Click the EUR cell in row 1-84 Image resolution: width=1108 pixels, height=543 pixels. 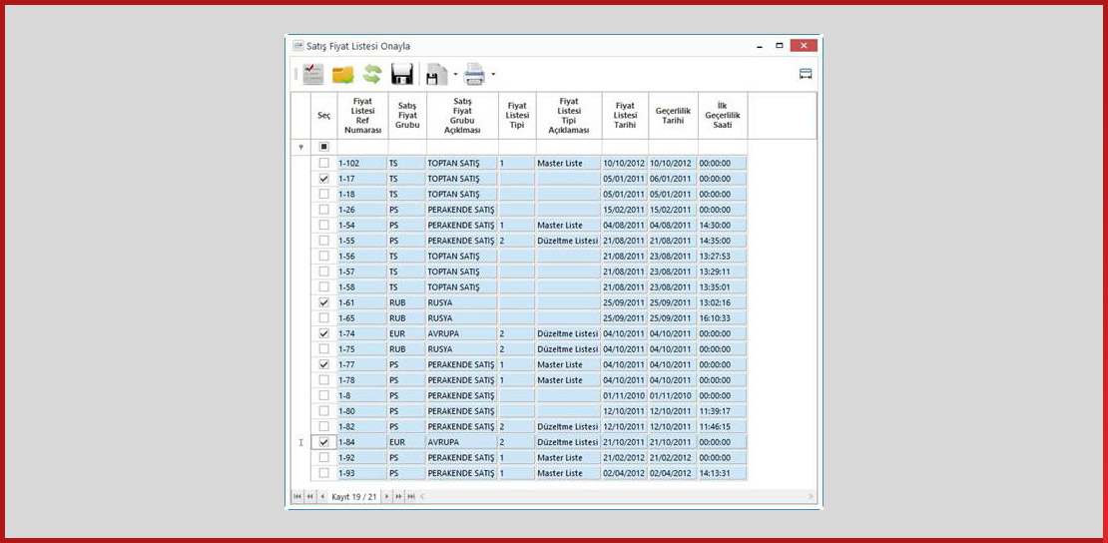coord(407,442)
